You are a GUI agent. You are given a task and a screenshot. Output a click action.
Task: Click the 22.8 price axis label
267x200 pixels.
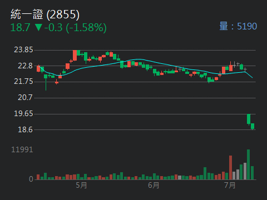25,66
